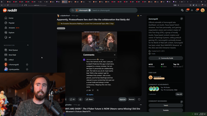Remove the r/Asmongold search scope chip
The image size is (207, 116).
[x=90, y=10]
